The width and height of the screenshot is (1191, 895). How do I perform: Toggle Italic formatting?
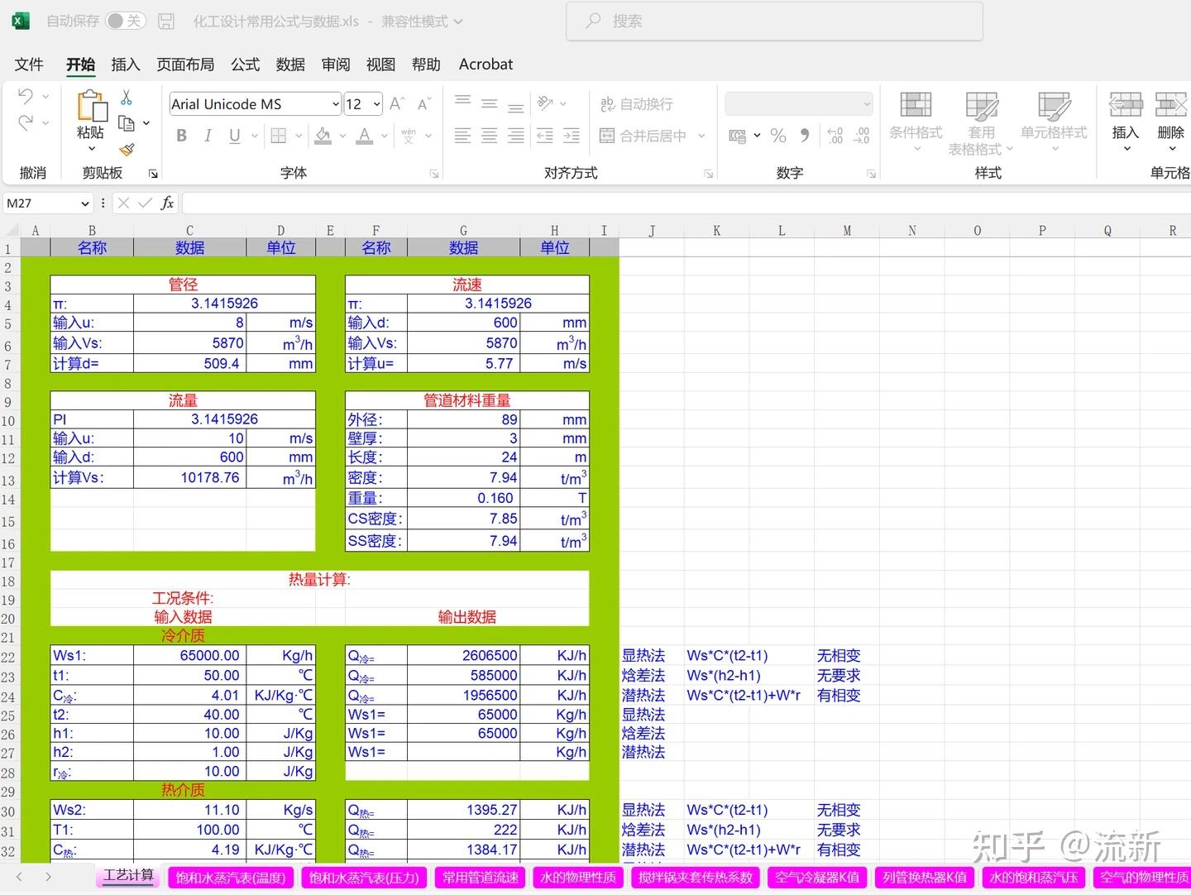pyautogui.click(x=208, y=136)
